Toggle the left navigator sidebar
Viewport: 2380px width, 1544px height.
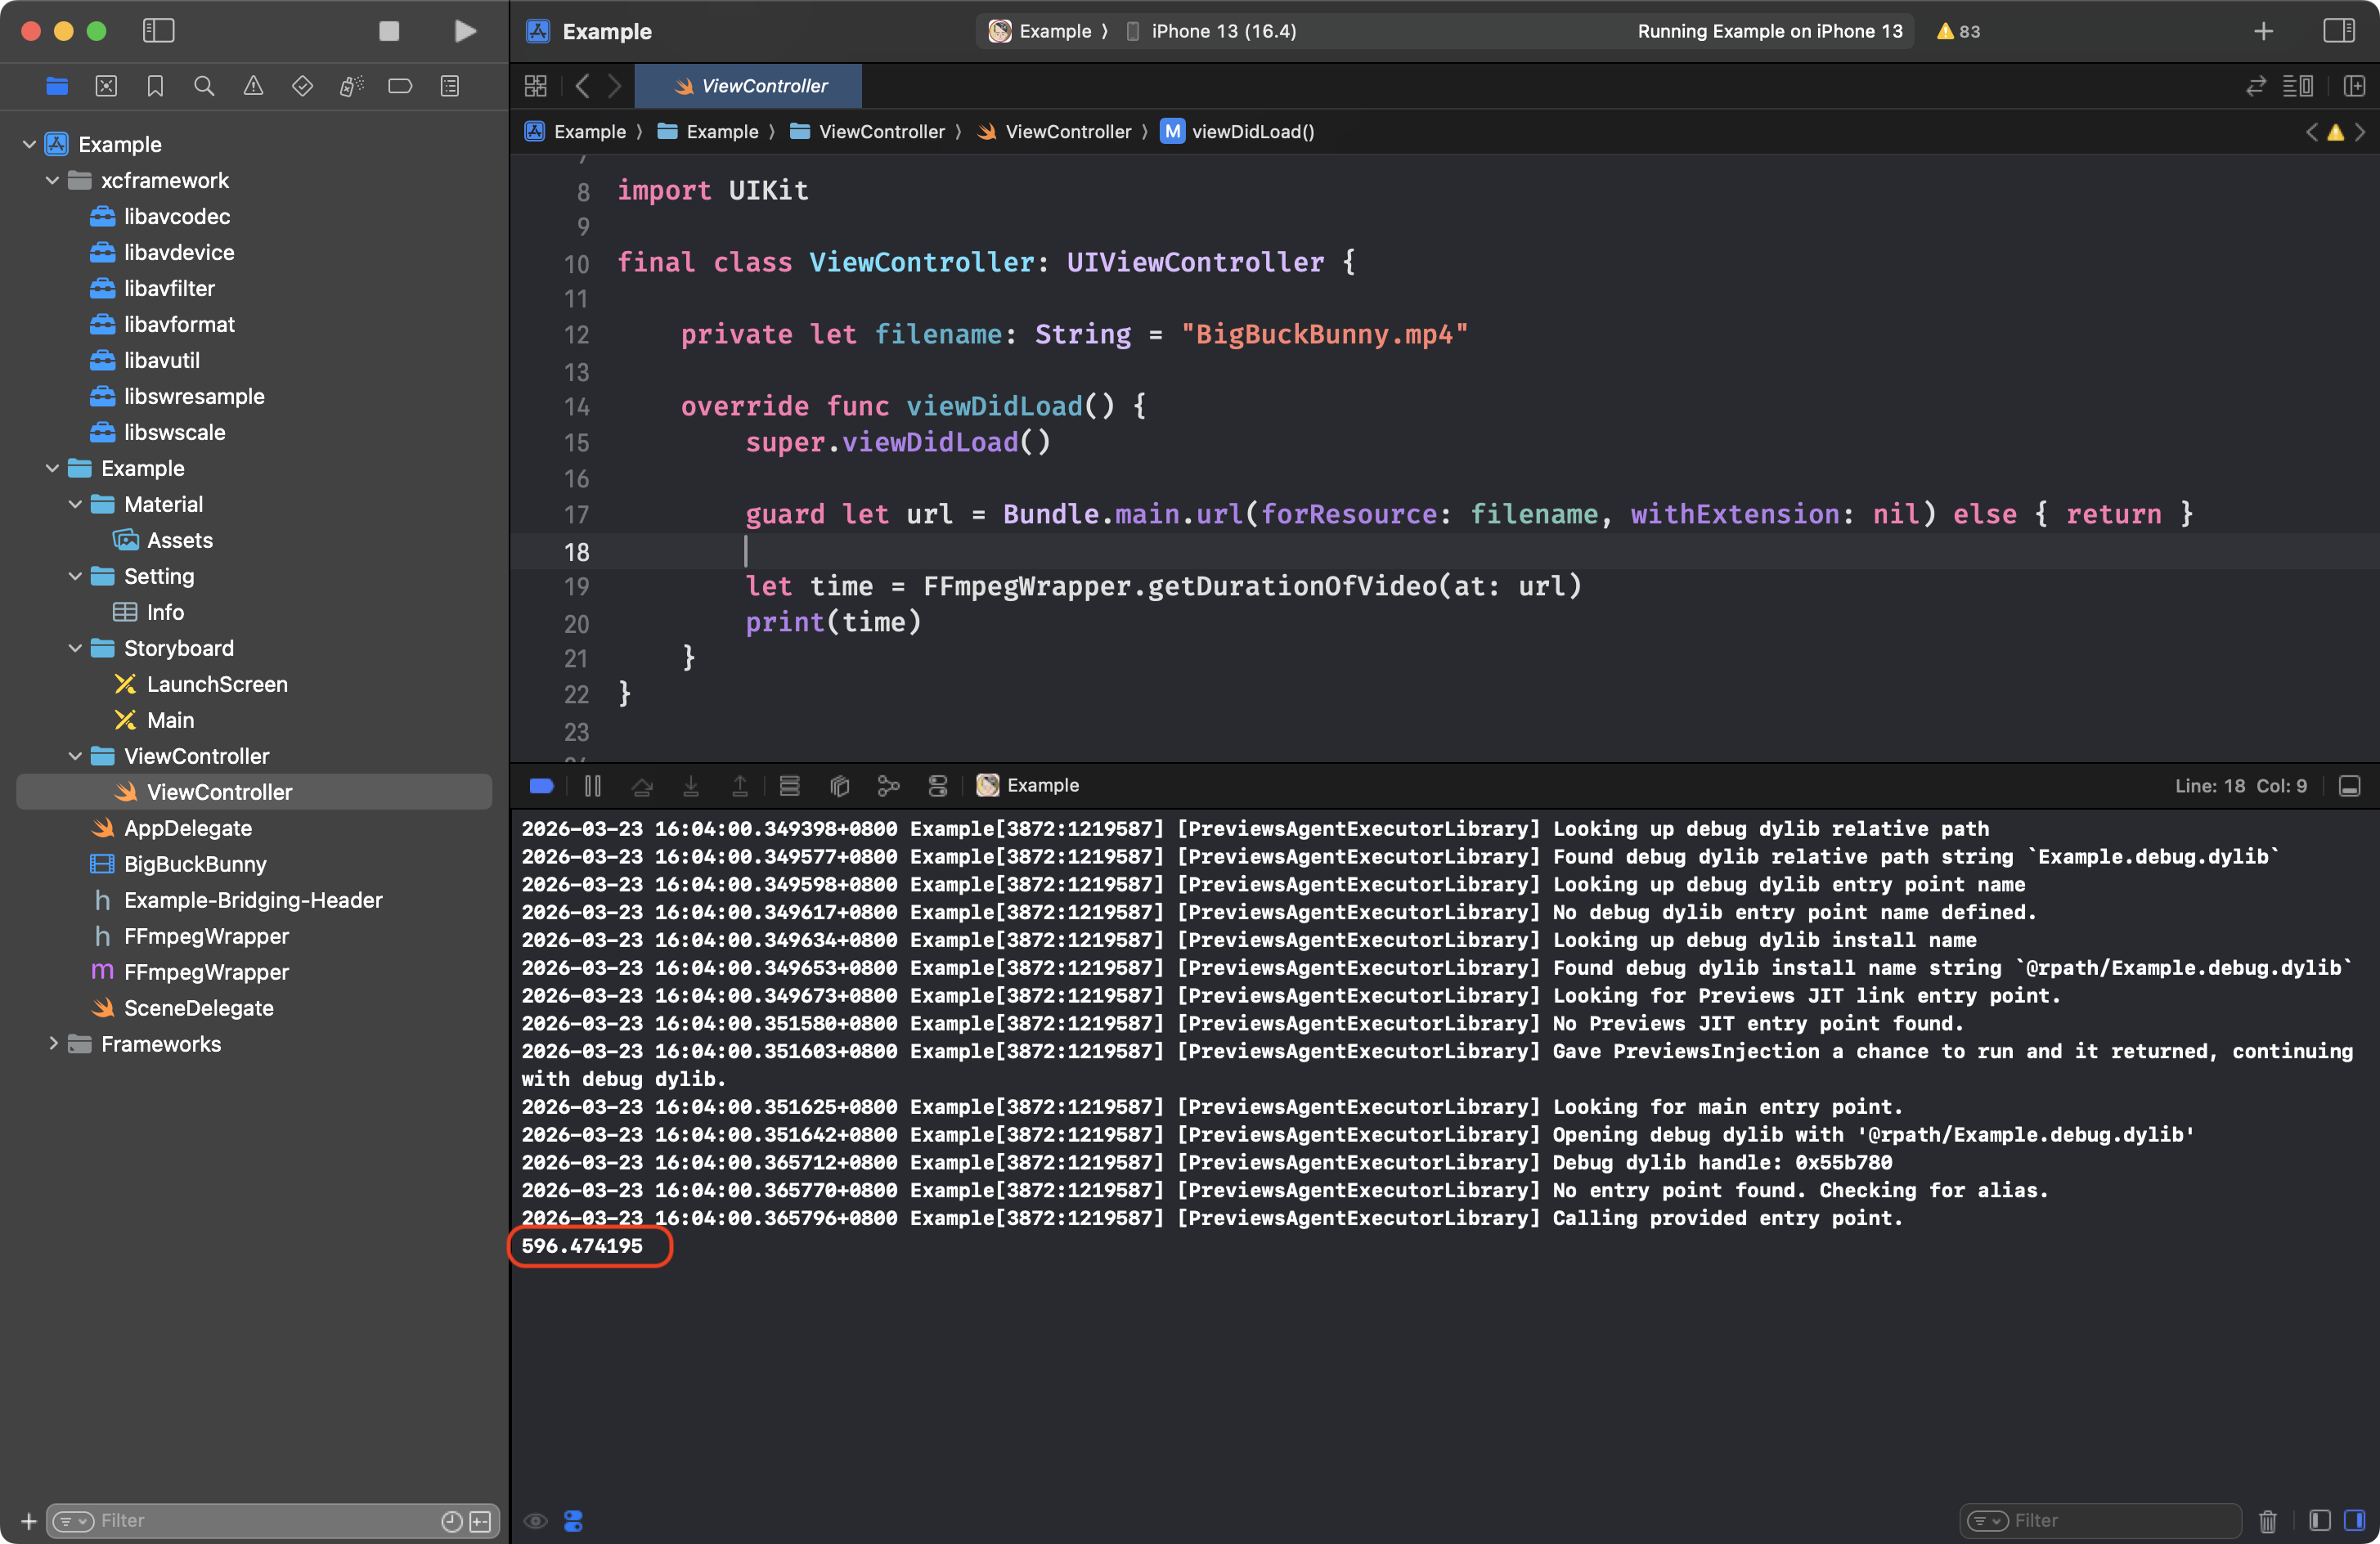[x=159, y=31]
